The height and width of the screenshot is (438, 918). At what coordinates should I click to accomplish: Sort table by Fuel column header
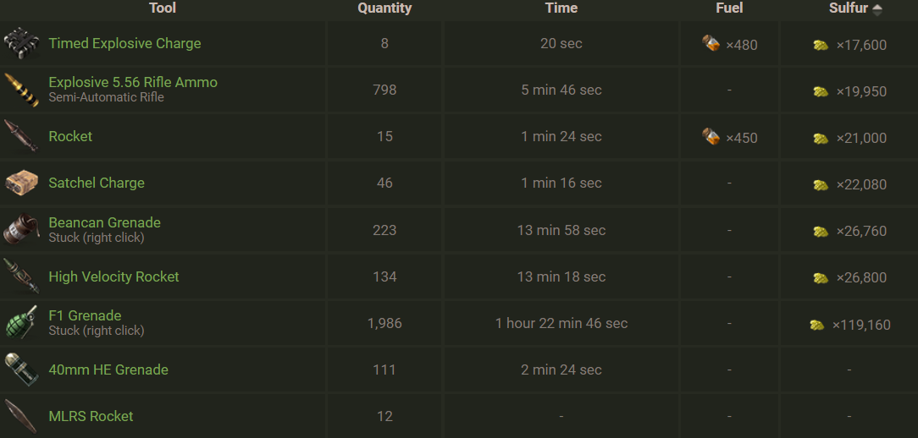point(728,8)
